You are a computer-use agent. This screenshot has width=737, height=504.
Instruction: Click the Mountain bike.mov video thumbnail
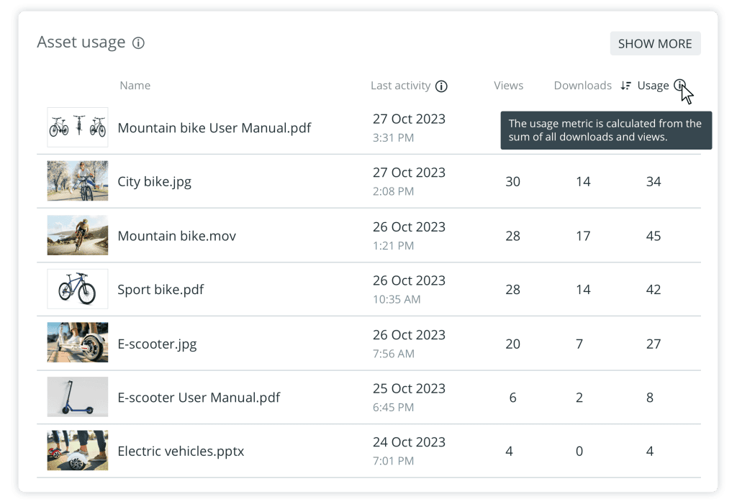click(77, 235)
